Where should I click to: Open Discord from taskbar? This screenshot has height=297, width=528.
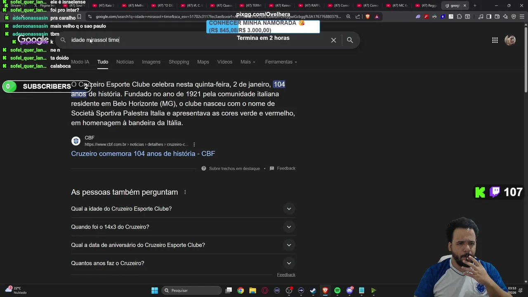[x=349, y=290]
